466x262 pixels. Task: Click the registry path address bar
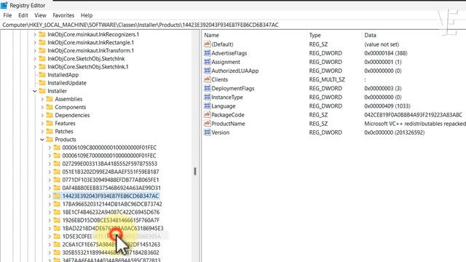pyautogui.click(x=233, y=25)
